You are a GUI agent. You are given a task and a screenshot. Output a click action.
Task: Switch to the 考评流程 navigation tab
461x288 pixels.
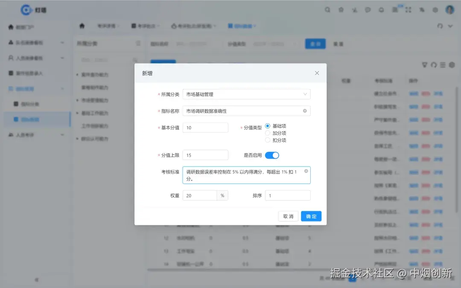106,26
